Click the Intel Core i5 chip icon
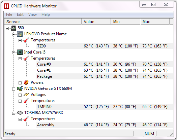Screen dimensions: 177x140 pos(20,52)
